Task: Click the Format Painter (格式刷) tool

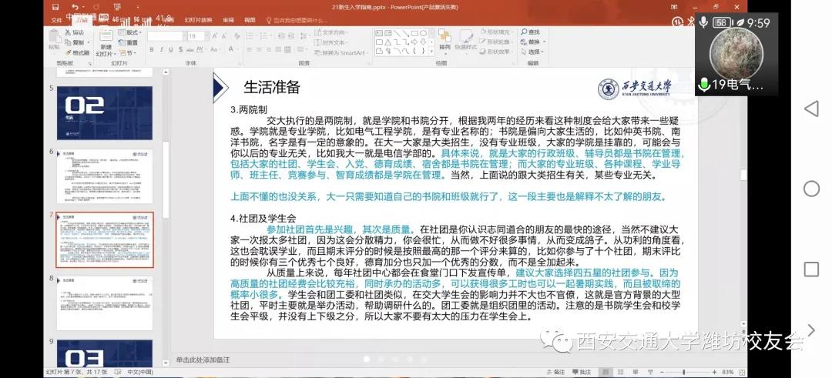Action: (79, 52)
